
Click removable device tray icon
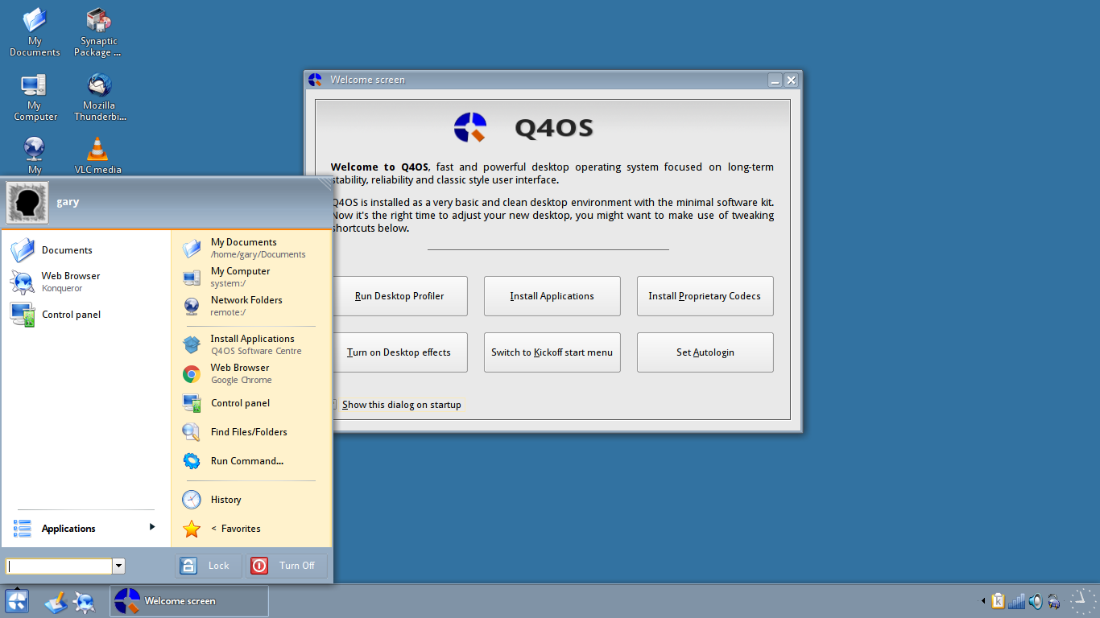tap(1053, 601)
